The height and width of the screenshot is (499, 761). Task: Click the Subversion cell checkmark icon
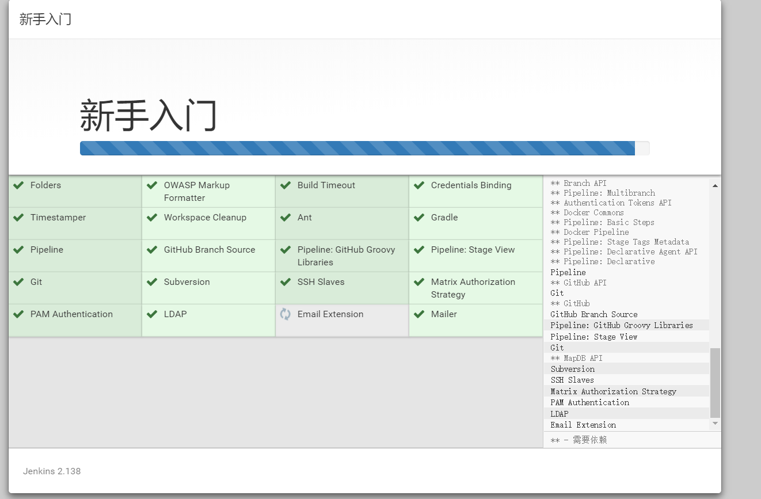pyautogui.click(x=152, y=282)
